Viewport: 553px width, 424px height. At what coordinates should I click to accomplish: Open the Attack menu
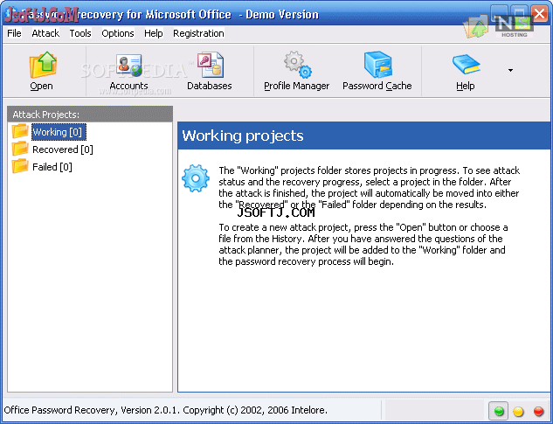click(45, 33)
